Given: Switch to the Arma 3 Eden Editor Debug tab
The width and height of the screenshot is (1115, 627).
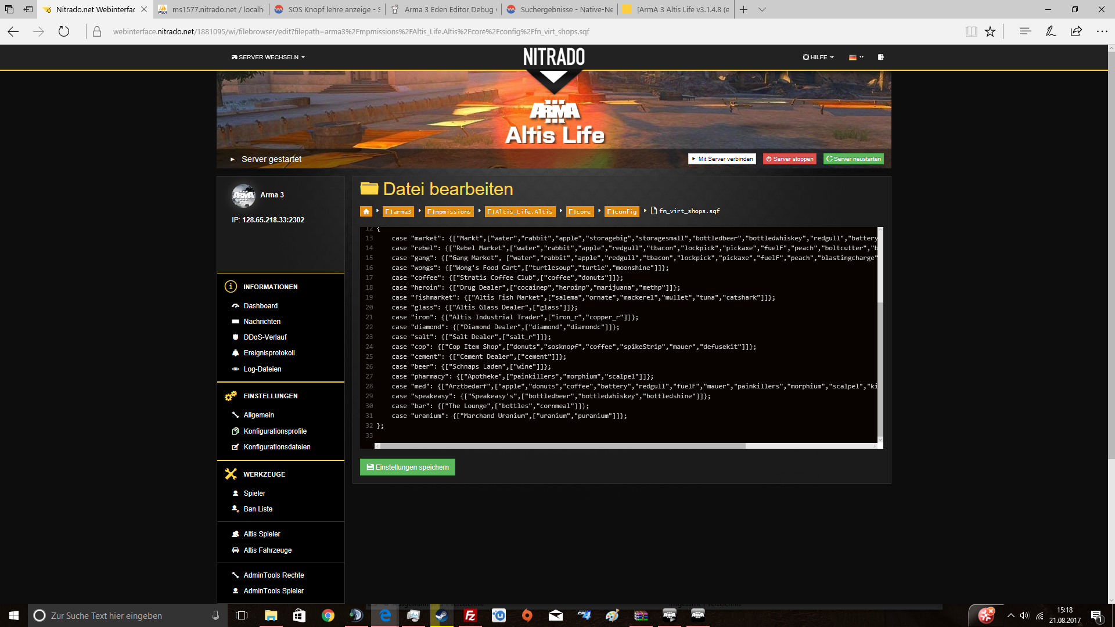Looking at the screenshot, I should (x=444, y=9).
